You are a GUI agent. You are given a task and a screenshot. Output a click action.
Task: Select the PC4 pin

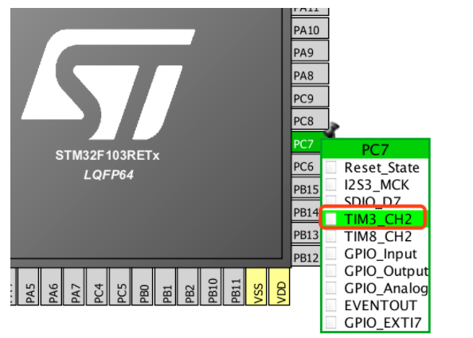[97, 287]
